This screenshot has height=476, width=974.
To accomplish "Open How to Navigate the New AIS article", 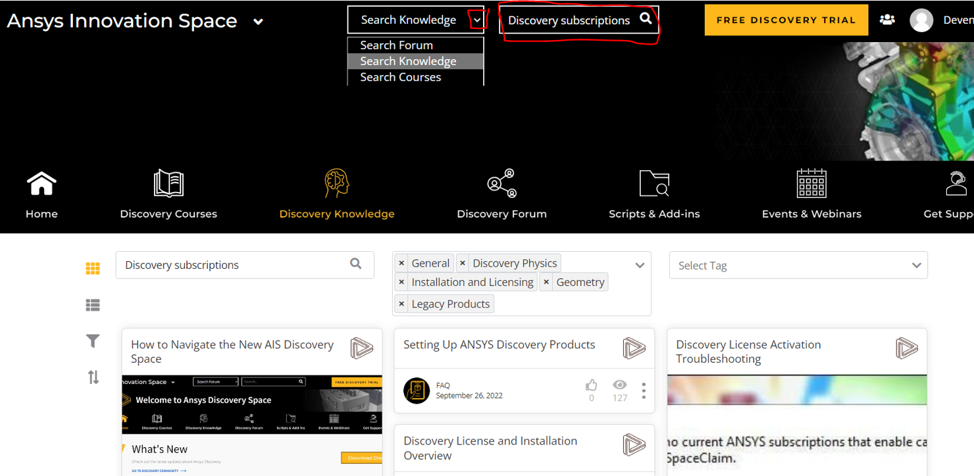I will click(x=232, y=352).
